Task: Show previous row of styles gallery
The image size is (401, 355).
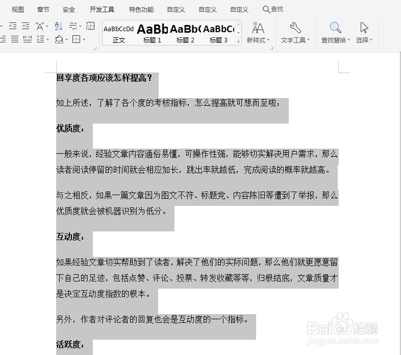Action: 238,25
